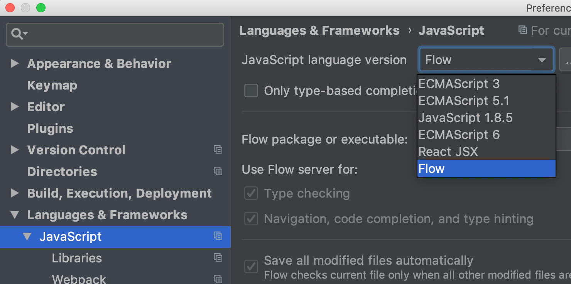
Task: Click the per-project icon beside Libraries
Action: (218, 258)
